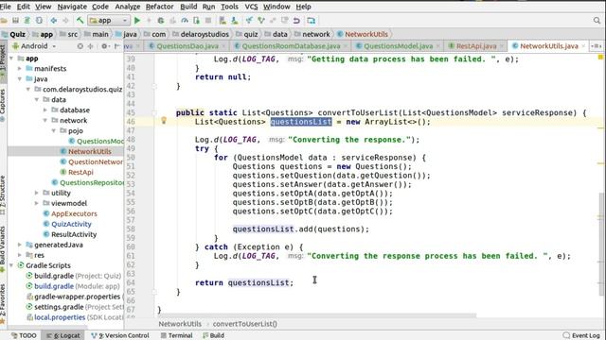Click the Stop square toolbar icon
Viewport: 606px width, 340px height.
click(208, 21)
